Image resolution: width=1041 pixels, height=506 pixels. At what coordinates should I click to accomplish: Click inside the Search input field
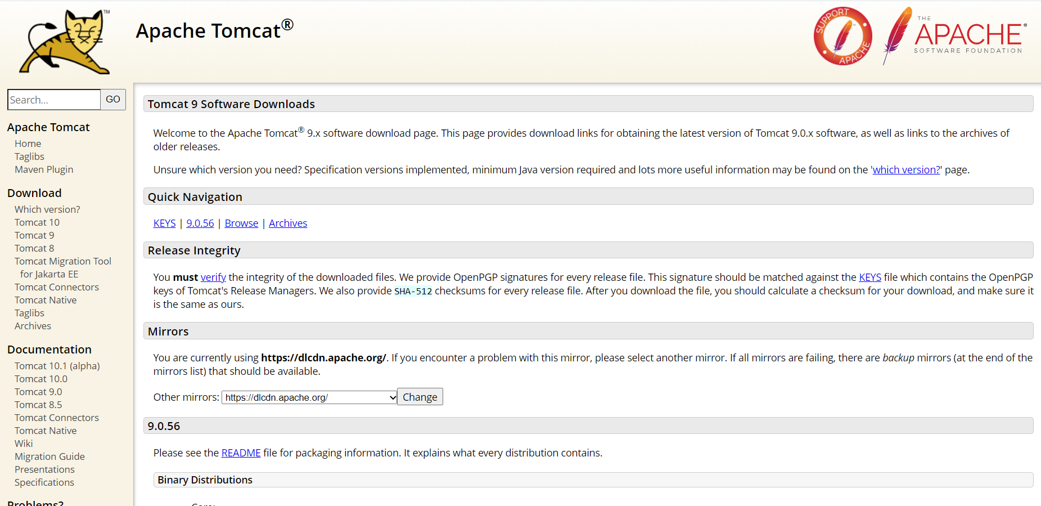pyautogui.click(x=54, y=100)
